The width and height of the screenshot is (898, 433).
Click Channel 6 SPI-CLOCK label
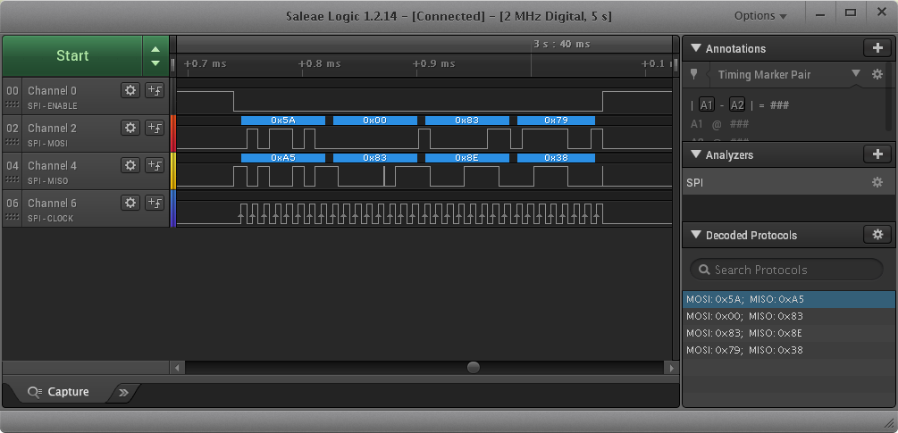[x=50, y=219]
